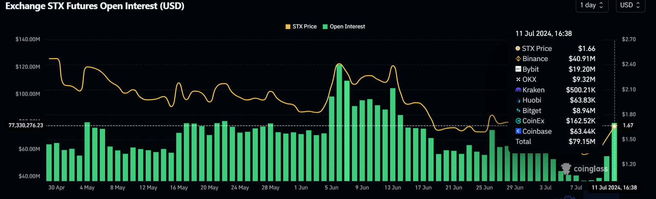Click the 1.67 price crosshair label

628,126
